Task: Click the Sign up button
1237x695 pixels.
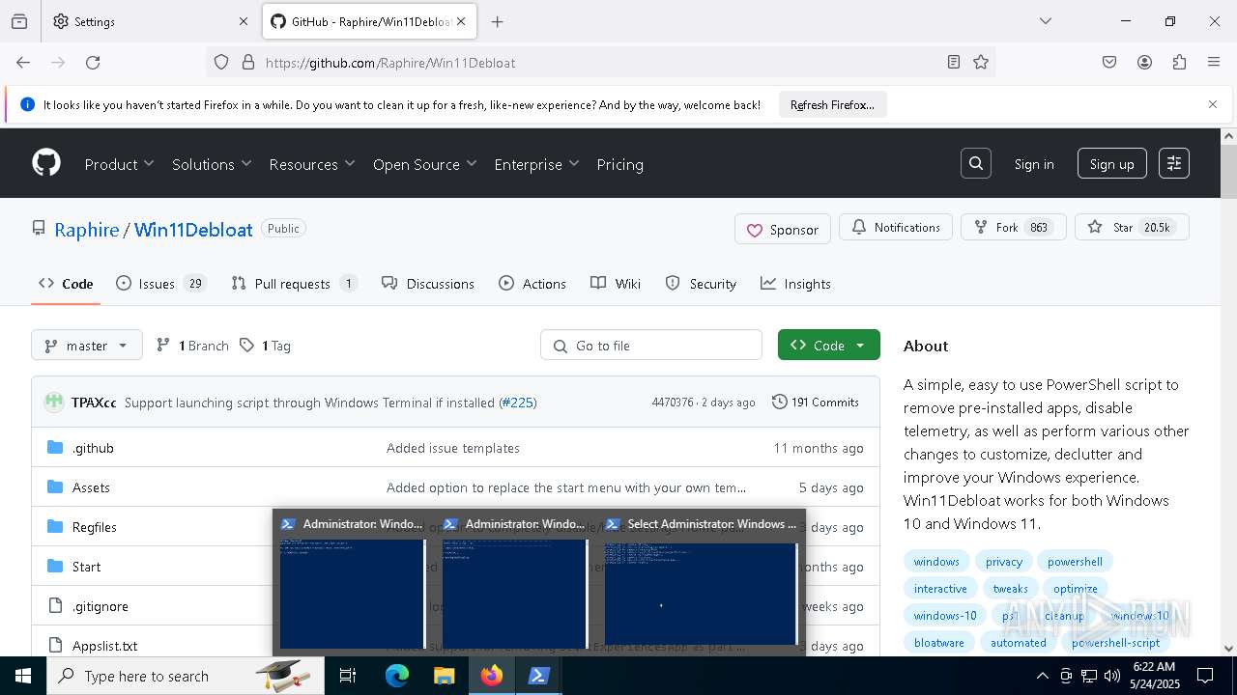Action: point(1112,164)
